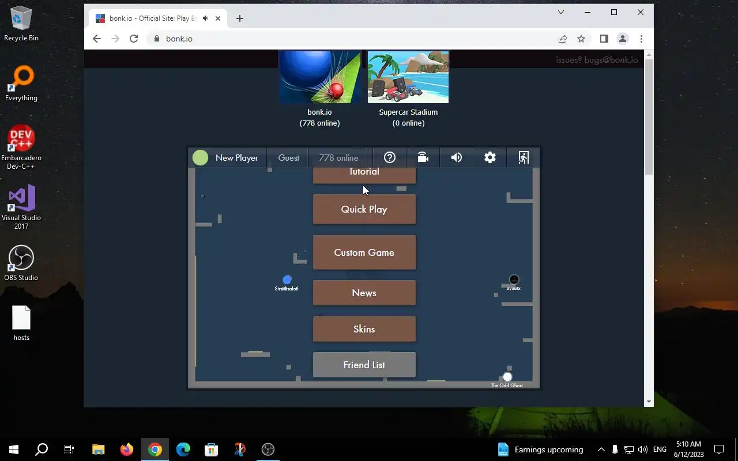Mute the tab via its speaker icon
This screenshot has width=738, height=461.
tap(205, 18)
